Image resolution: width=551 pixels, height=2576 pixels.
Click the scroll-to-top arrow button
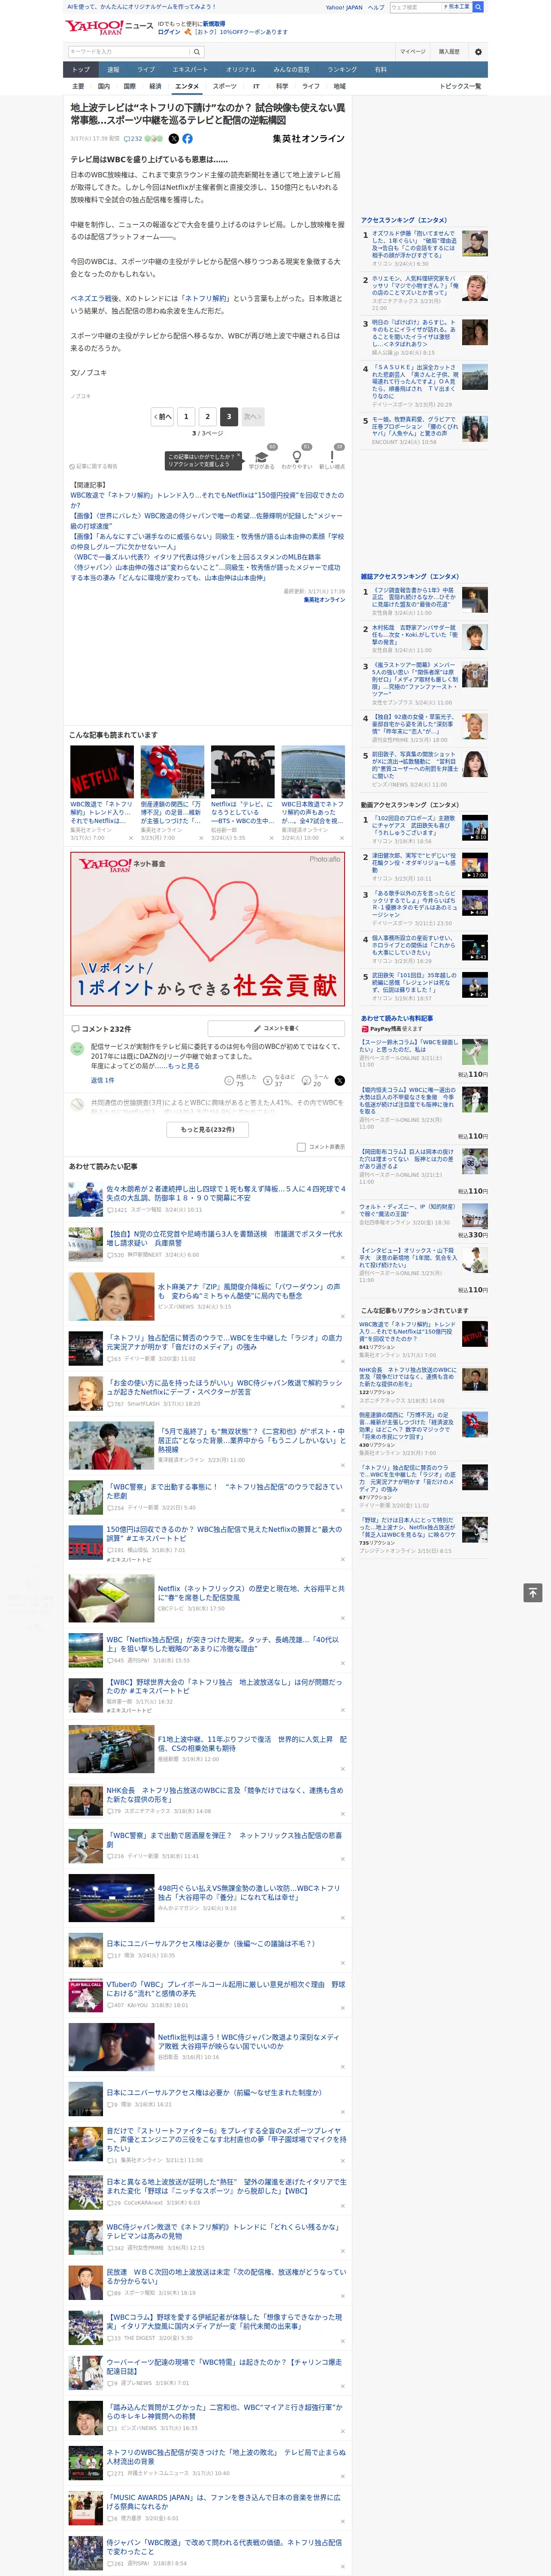pos(533,1592)
